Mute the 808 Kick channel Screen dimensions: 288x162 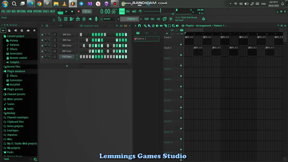coord(42,35)
